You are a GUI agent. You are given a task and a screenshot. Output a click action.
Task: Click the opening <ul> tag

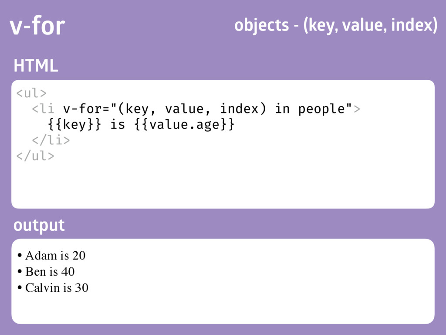point(31,93)
